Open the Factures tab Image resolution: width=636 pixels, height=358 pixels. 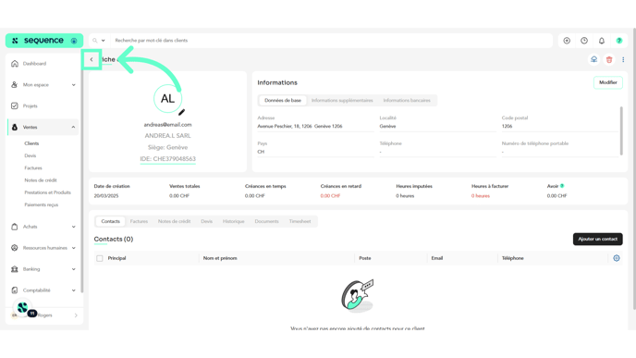pyautogui.click(x=139, y=221)
